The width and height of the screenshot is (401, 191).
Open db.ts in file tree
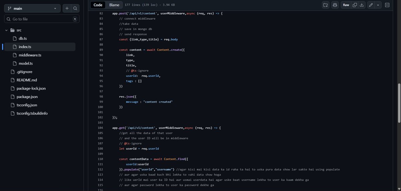point(22,39)
